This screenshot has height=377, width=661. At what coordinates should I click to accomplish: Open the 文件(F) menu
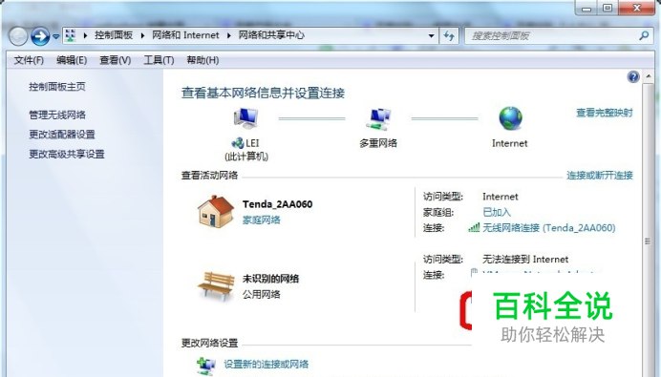point(29,60)
